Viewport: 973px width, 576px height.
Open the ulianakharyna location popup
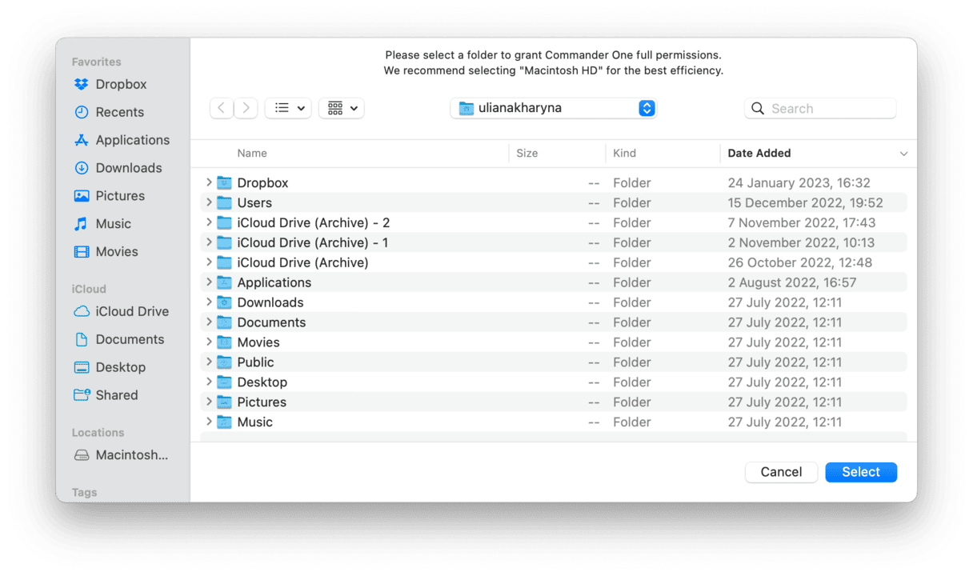point(554,108)
